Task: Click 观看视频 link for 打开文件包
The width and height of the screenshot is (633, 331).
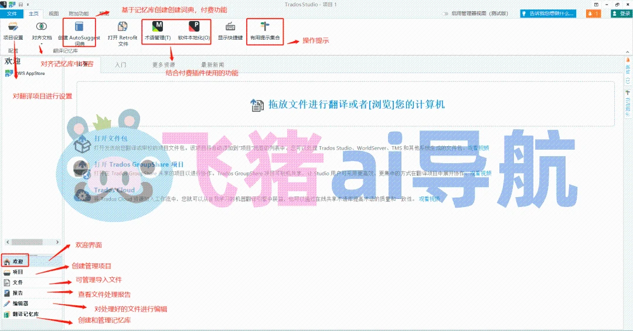Action: [478, 148]
